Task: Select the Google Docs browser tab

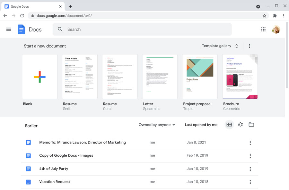Action: coord(31,6)
